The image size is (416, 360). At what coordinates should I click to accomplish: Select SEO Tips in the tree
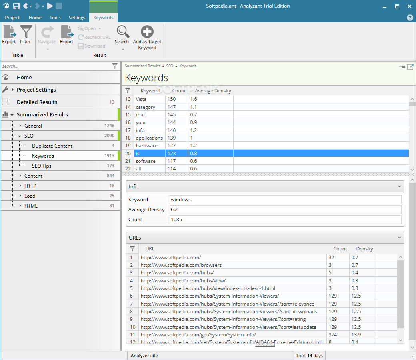coord(42,166)
